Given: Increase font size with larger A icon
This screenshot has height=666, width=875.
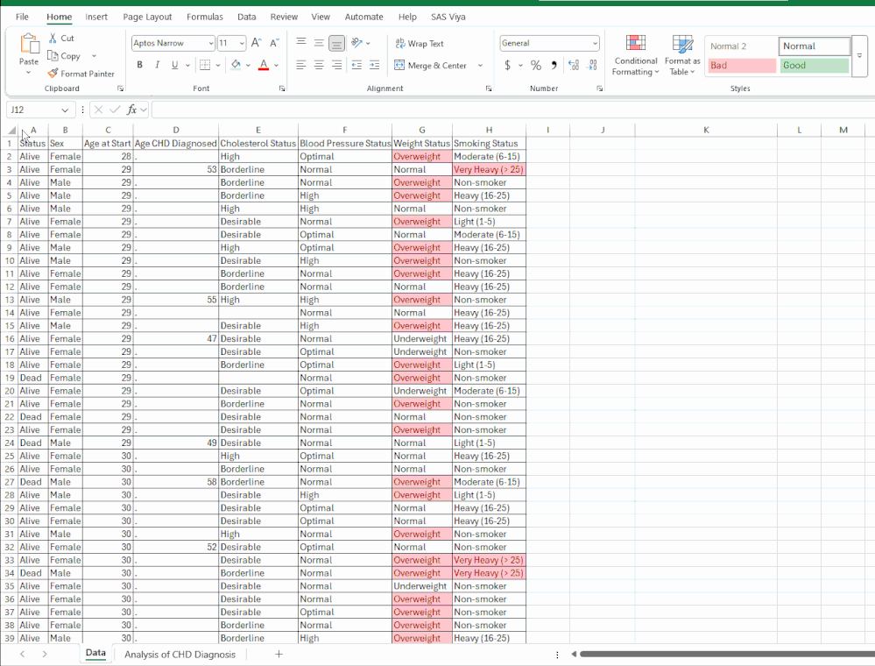Looking at the screenshot, I should (x=256, y=43).
